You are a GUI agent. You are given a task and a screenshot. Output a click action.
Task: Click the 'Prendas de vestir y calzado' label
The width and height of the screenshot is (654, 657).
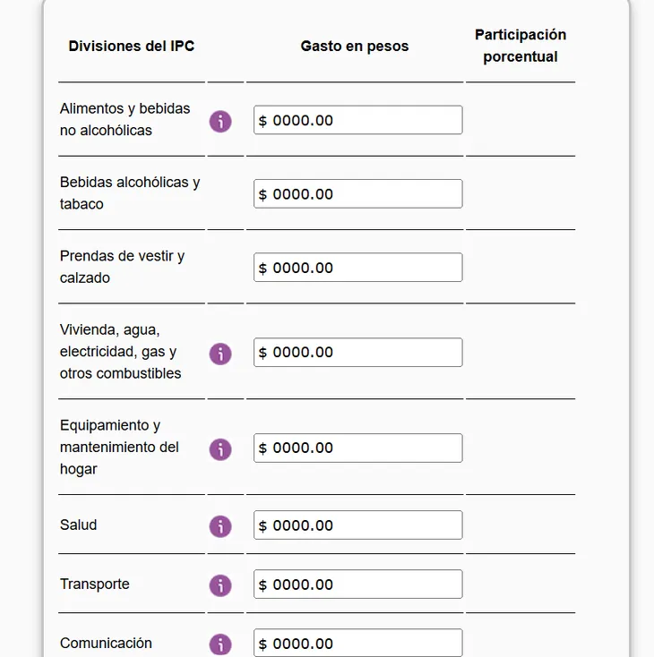[122, 267]
